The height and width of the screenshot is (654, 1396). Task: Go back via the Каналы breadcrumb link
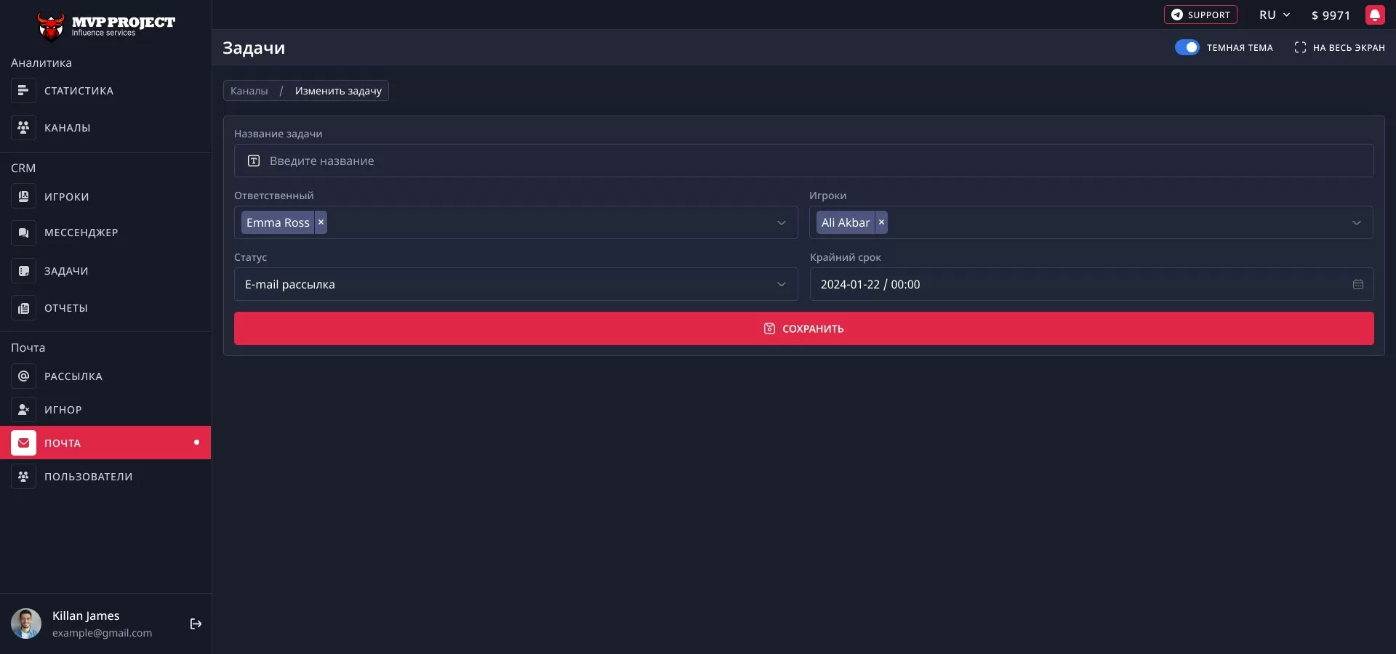pos(249,90)
